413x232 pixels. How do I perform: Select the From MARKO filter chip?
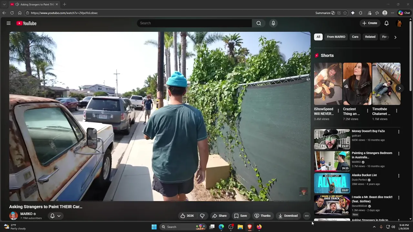(x=336, y=37)
